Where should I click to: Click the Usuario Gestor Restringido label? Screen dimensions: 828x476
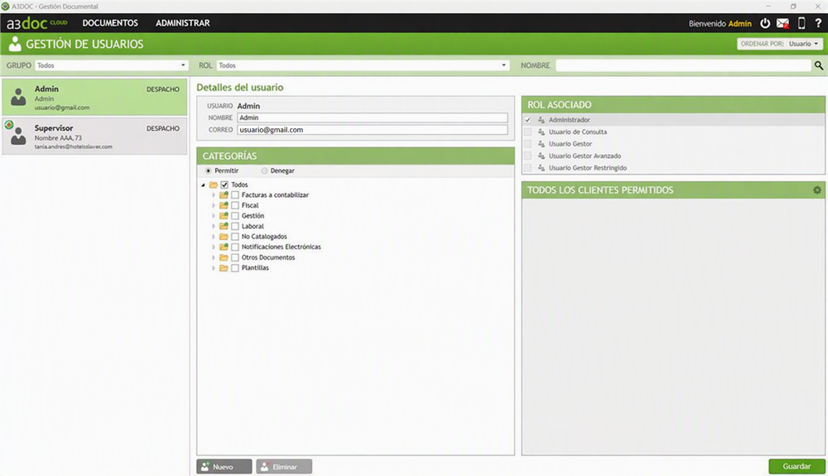588,168
